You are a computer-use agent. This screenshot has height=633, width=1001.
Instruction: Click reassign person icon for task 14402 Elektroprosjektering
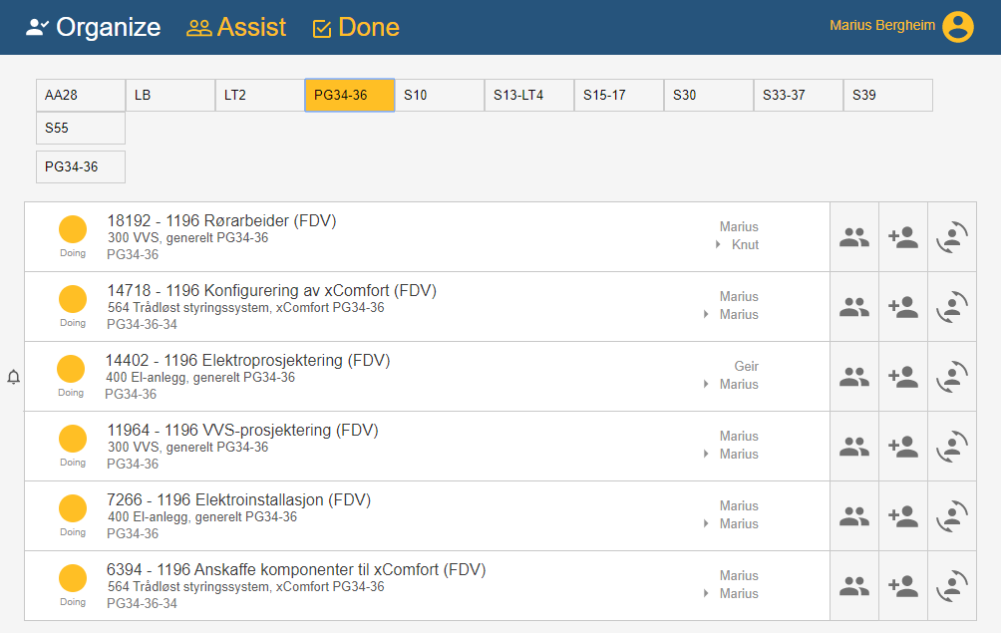click(952, 377)
